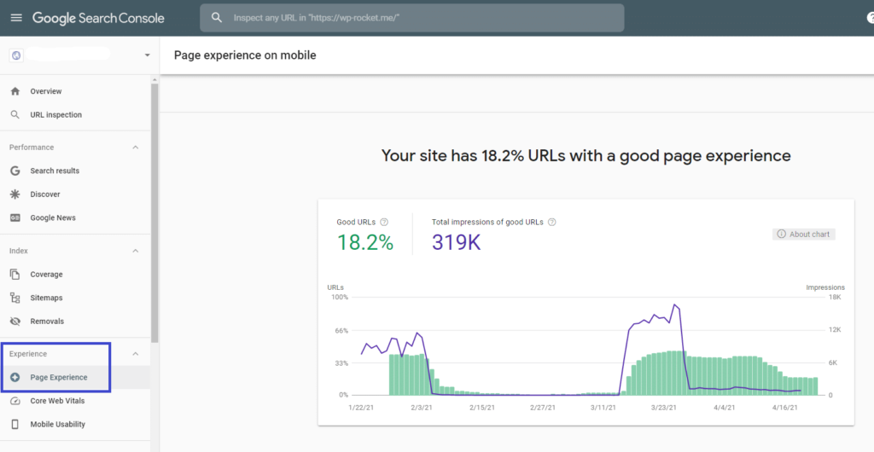The image size is (874, 452).
Task: Click help icon beside Total impressions
Action: (552, 222)
